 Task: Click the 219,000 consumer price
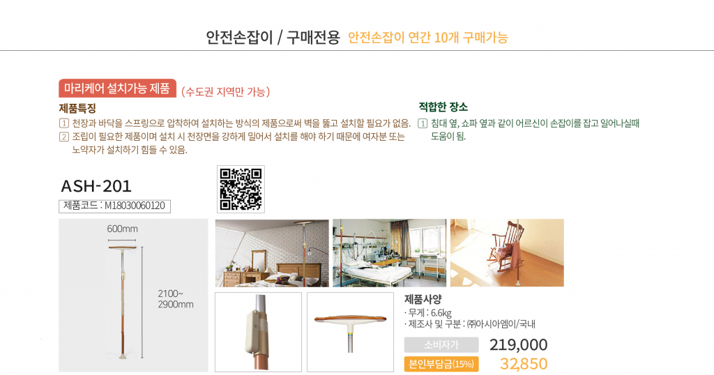click(519, 345)
